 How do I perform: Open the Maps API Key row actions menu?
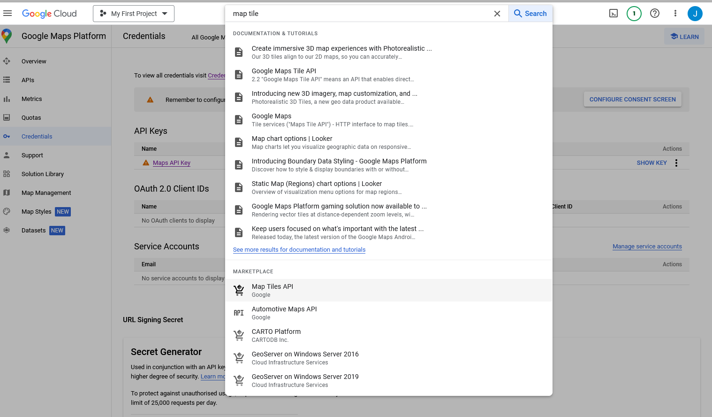676,163
